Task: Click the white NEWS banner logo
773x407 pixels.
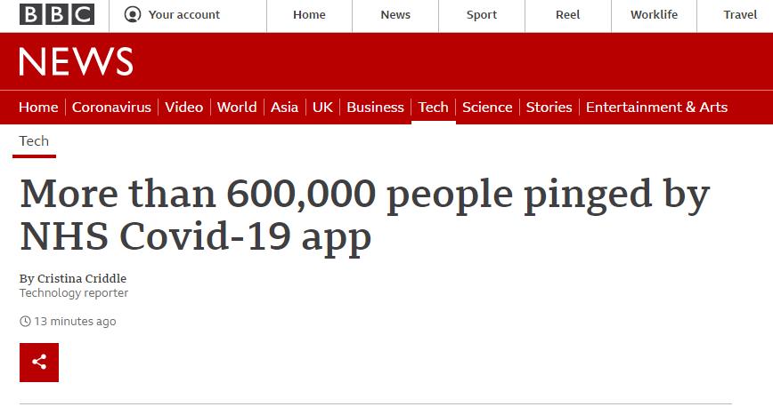Action: pyautogui.click(x=76, y=61)
